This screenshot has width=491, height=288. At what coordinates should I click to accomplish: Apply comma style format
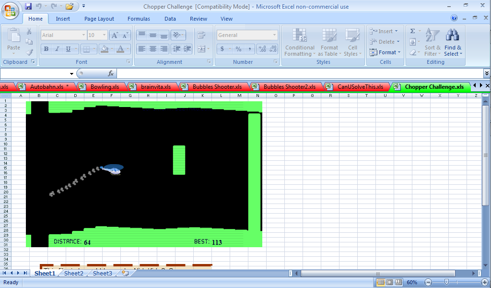click(249, 49)
